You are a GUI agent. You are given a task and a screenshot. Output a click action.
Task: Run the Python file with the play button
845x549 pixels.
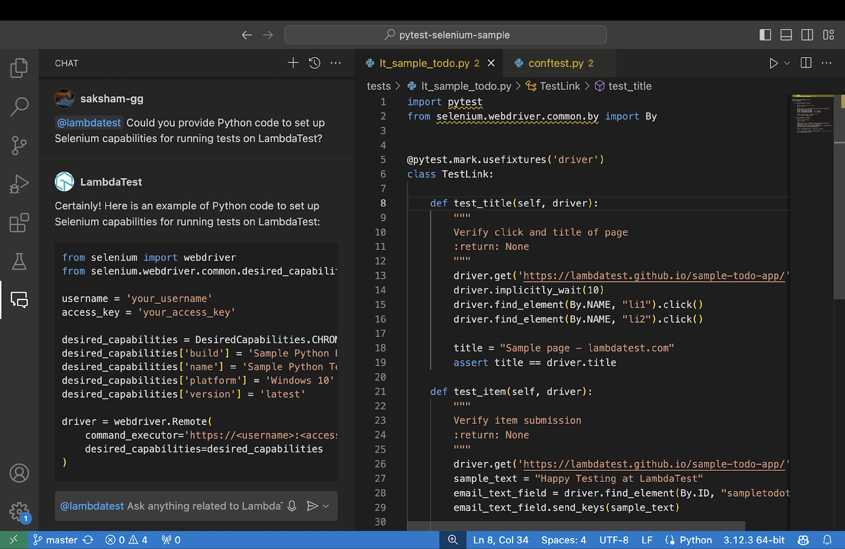[773, 63]
